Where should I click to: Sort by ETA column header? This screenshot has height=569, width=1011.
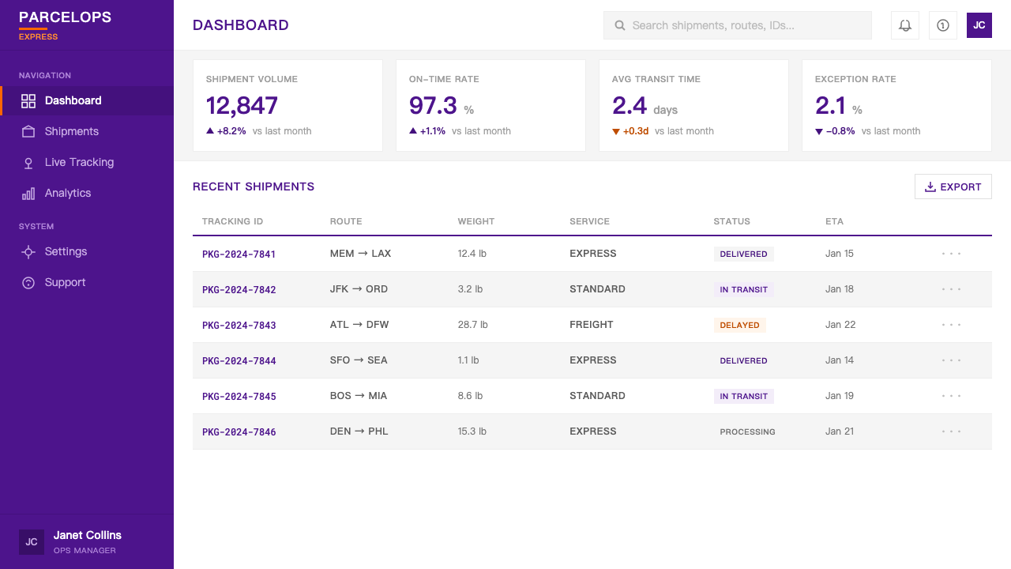tap(835, 221)
